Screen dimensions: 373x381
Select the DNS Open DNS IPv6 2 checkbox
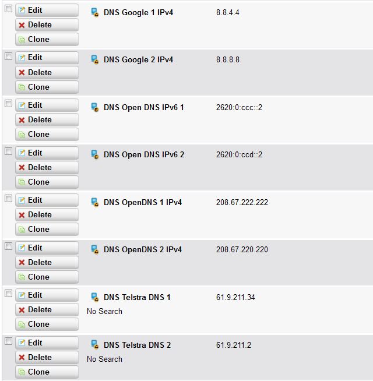pos(9,151)
